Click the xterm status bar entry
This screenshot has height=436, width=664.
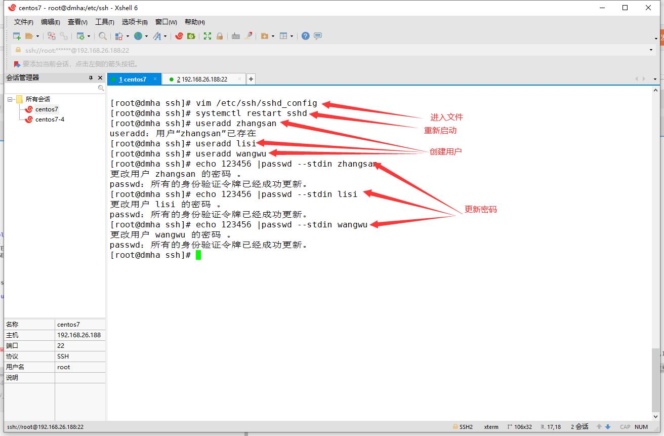[x=491, y=427]
